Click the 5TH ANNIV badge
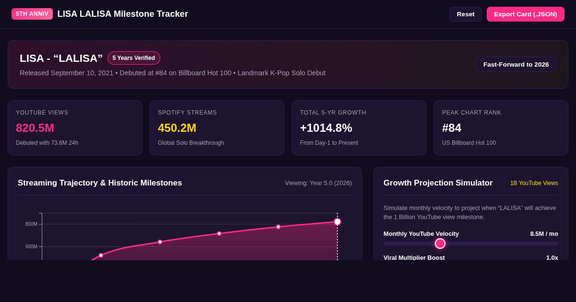576x302 pixels. tap(32, 14)
